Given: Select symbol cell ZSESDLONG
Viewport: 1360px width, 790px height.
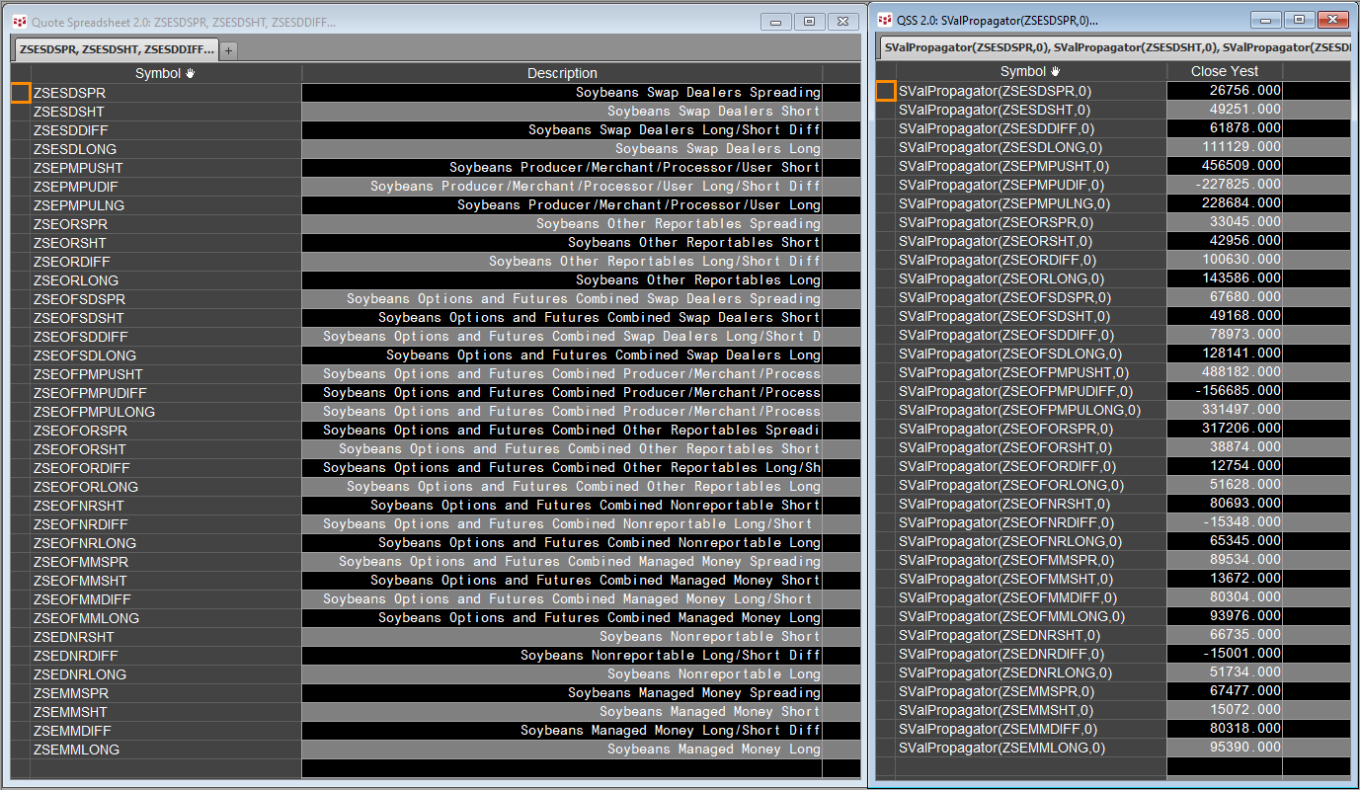Looking at the screenshot, I should pyautogui.click(x=166, y=149).
